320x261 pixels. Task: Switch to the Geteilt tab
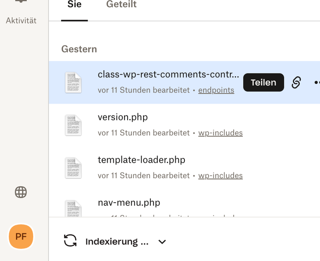click(x=121, y=5)
